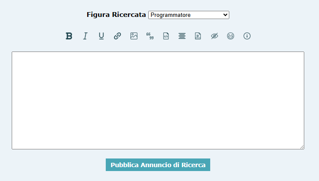Toggle spoiler with the crossed-out eye icon

click(215, 36)
